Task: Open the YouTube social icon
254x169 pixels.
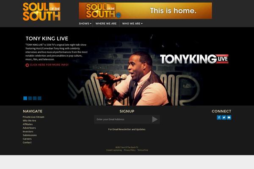Action: click(x=229, y=117)
